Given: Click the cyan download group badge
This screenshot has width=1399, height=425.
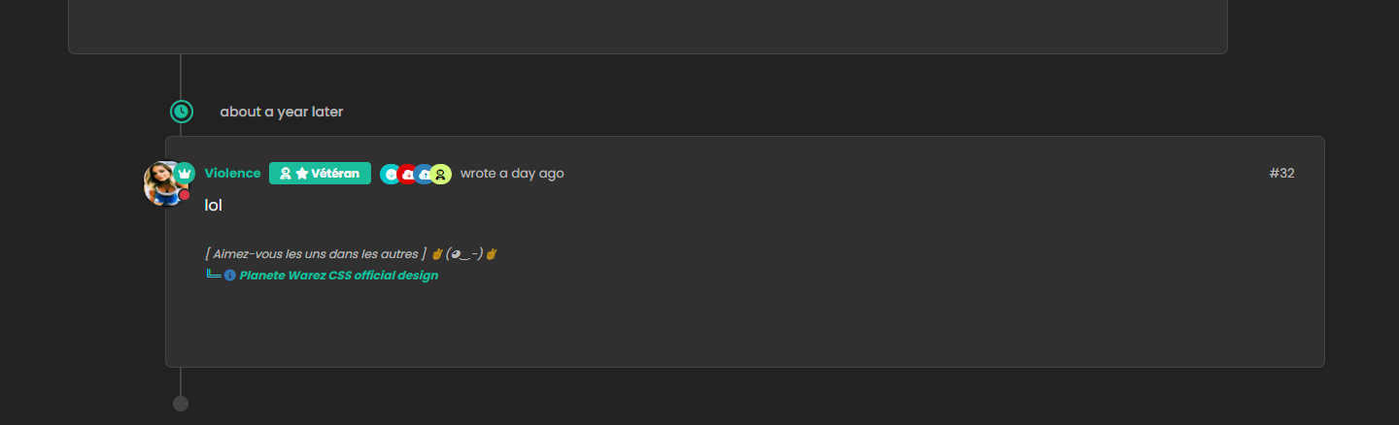Looking at the screenshot, I should click(390, 175).
